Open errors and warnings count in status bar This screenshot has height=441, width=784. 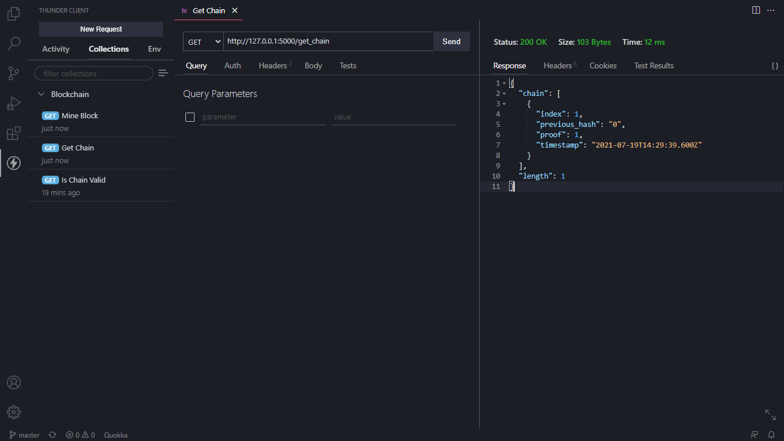(x=80, y=435)
